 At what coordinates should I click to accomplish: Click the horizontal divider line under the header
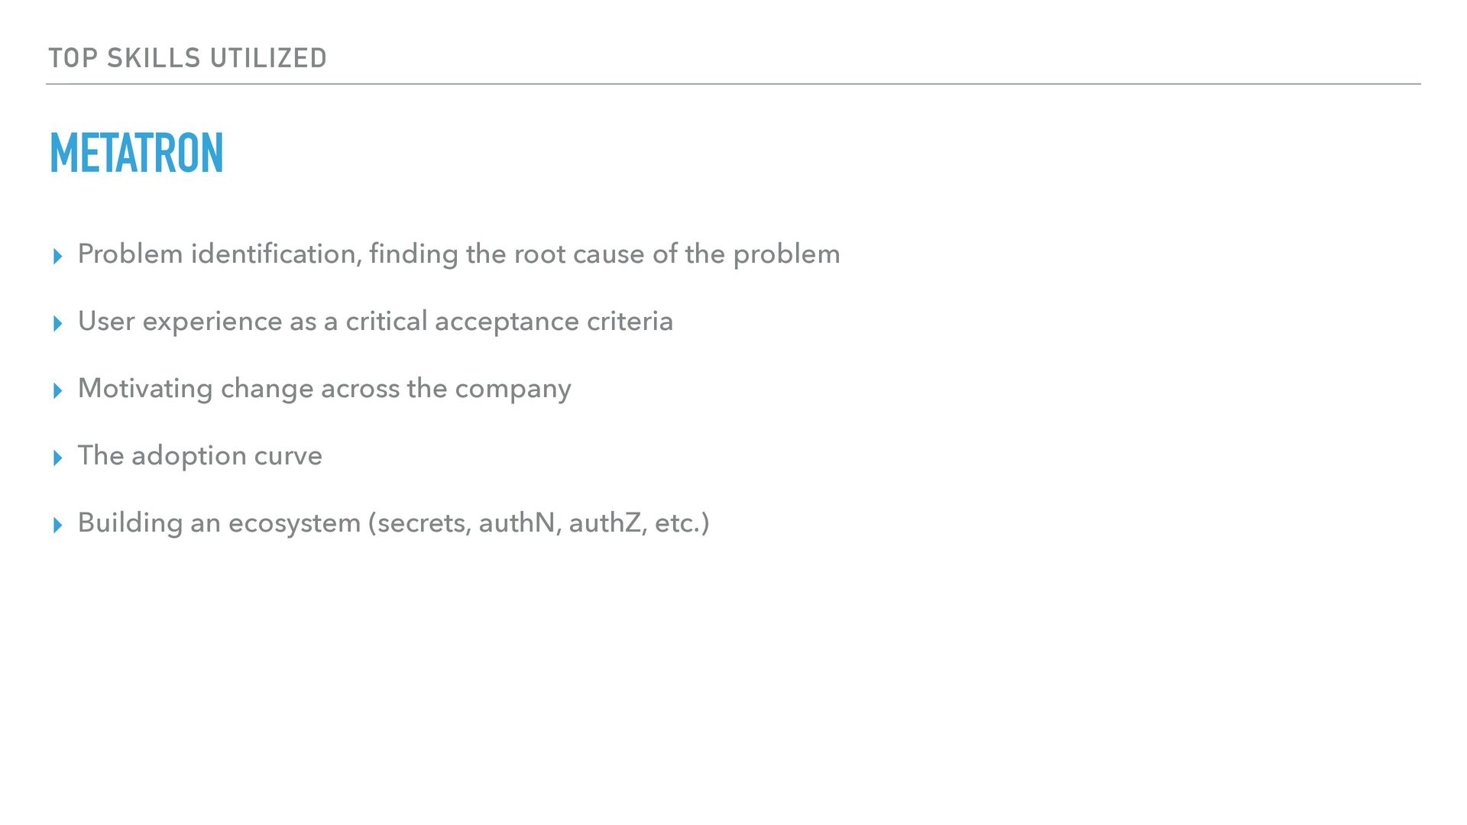(733, 84)
